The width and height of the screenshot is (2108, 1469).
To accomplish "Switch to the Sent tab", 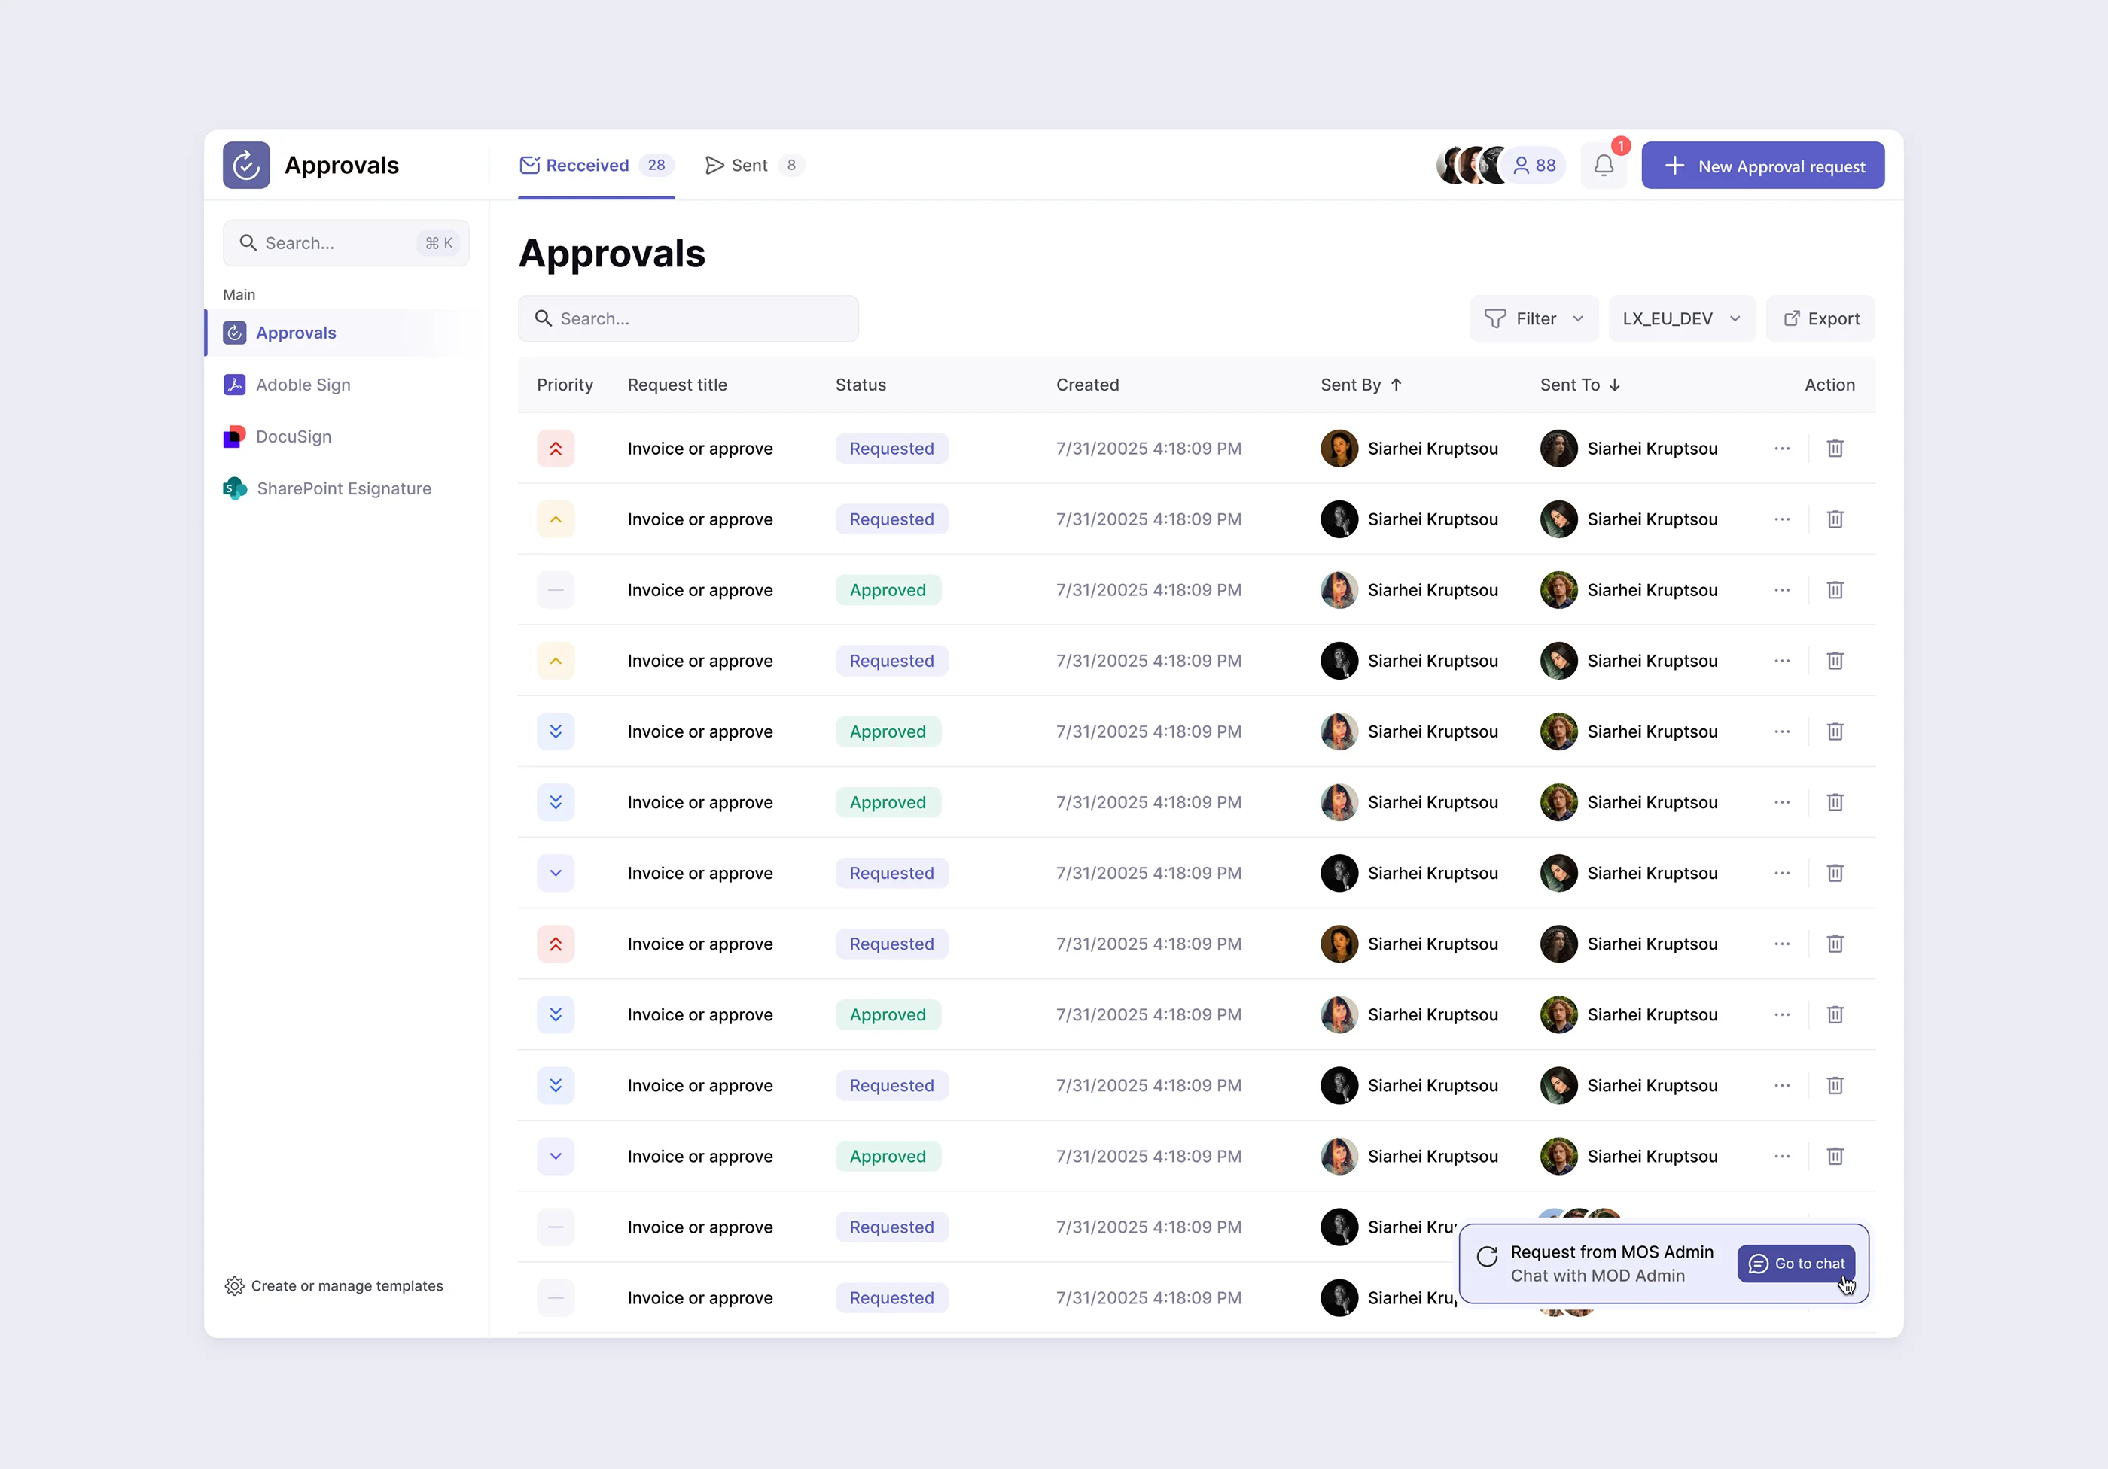I will pos(754,165).
